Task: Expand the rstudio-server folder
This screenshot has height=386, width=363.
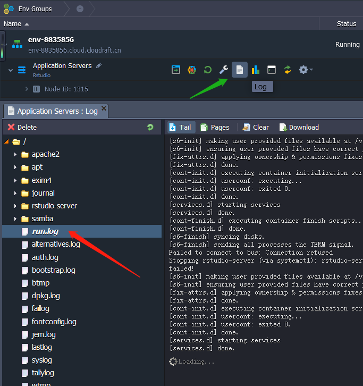Action: coord(15,206)
